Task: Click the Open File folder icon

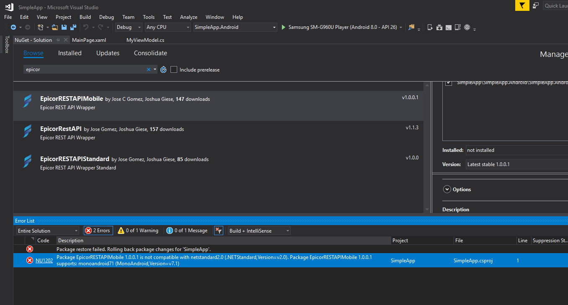Action: [x=55, y=27]
